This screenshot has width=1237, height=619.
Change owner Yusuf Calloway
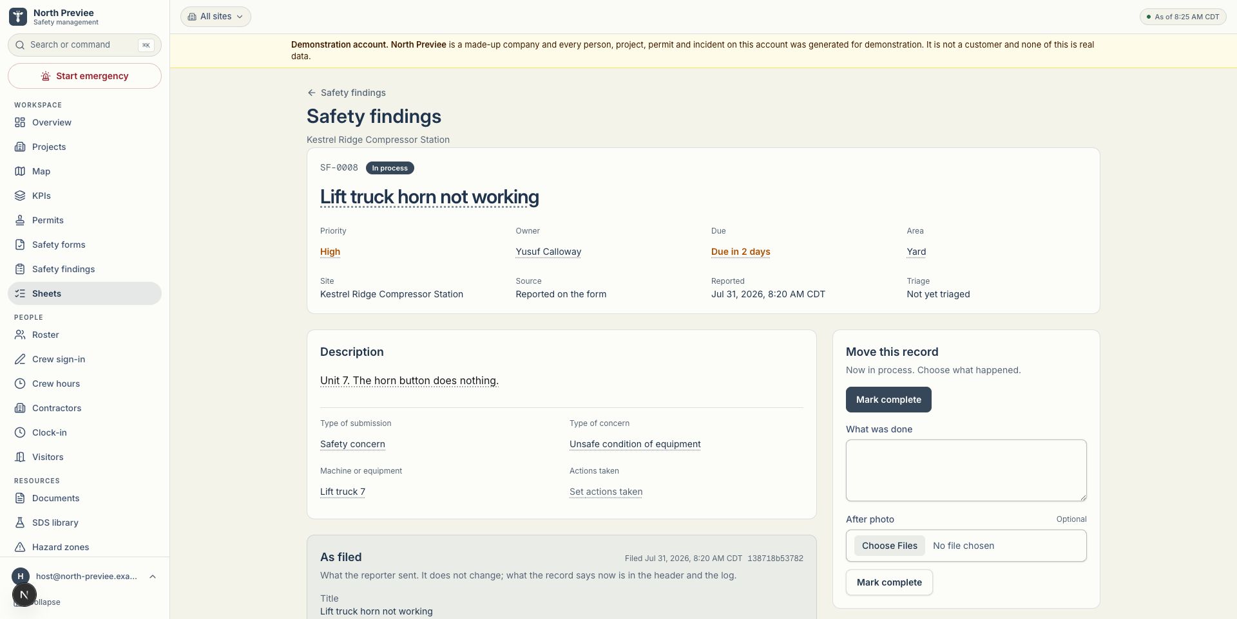pyautogui.click(x=548, y=252)
